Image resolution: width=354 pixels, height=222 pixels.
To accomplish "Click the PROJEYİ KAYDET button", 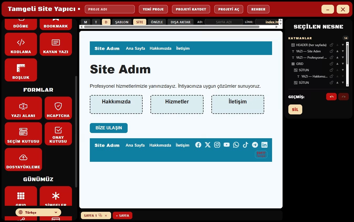I will 191,9.
